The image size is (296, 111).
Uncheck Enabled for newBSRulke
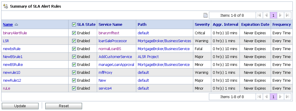74,64
